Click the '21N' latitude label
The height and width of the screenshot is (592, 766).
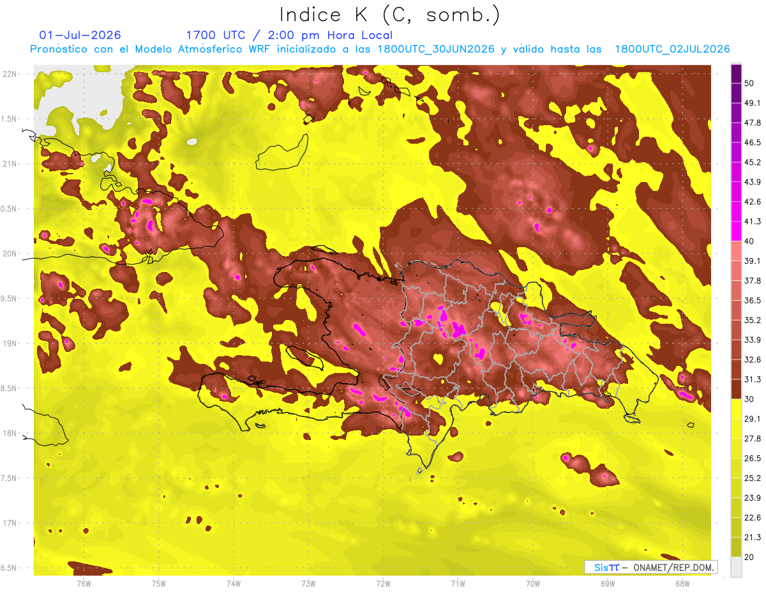tap(10, 163)
